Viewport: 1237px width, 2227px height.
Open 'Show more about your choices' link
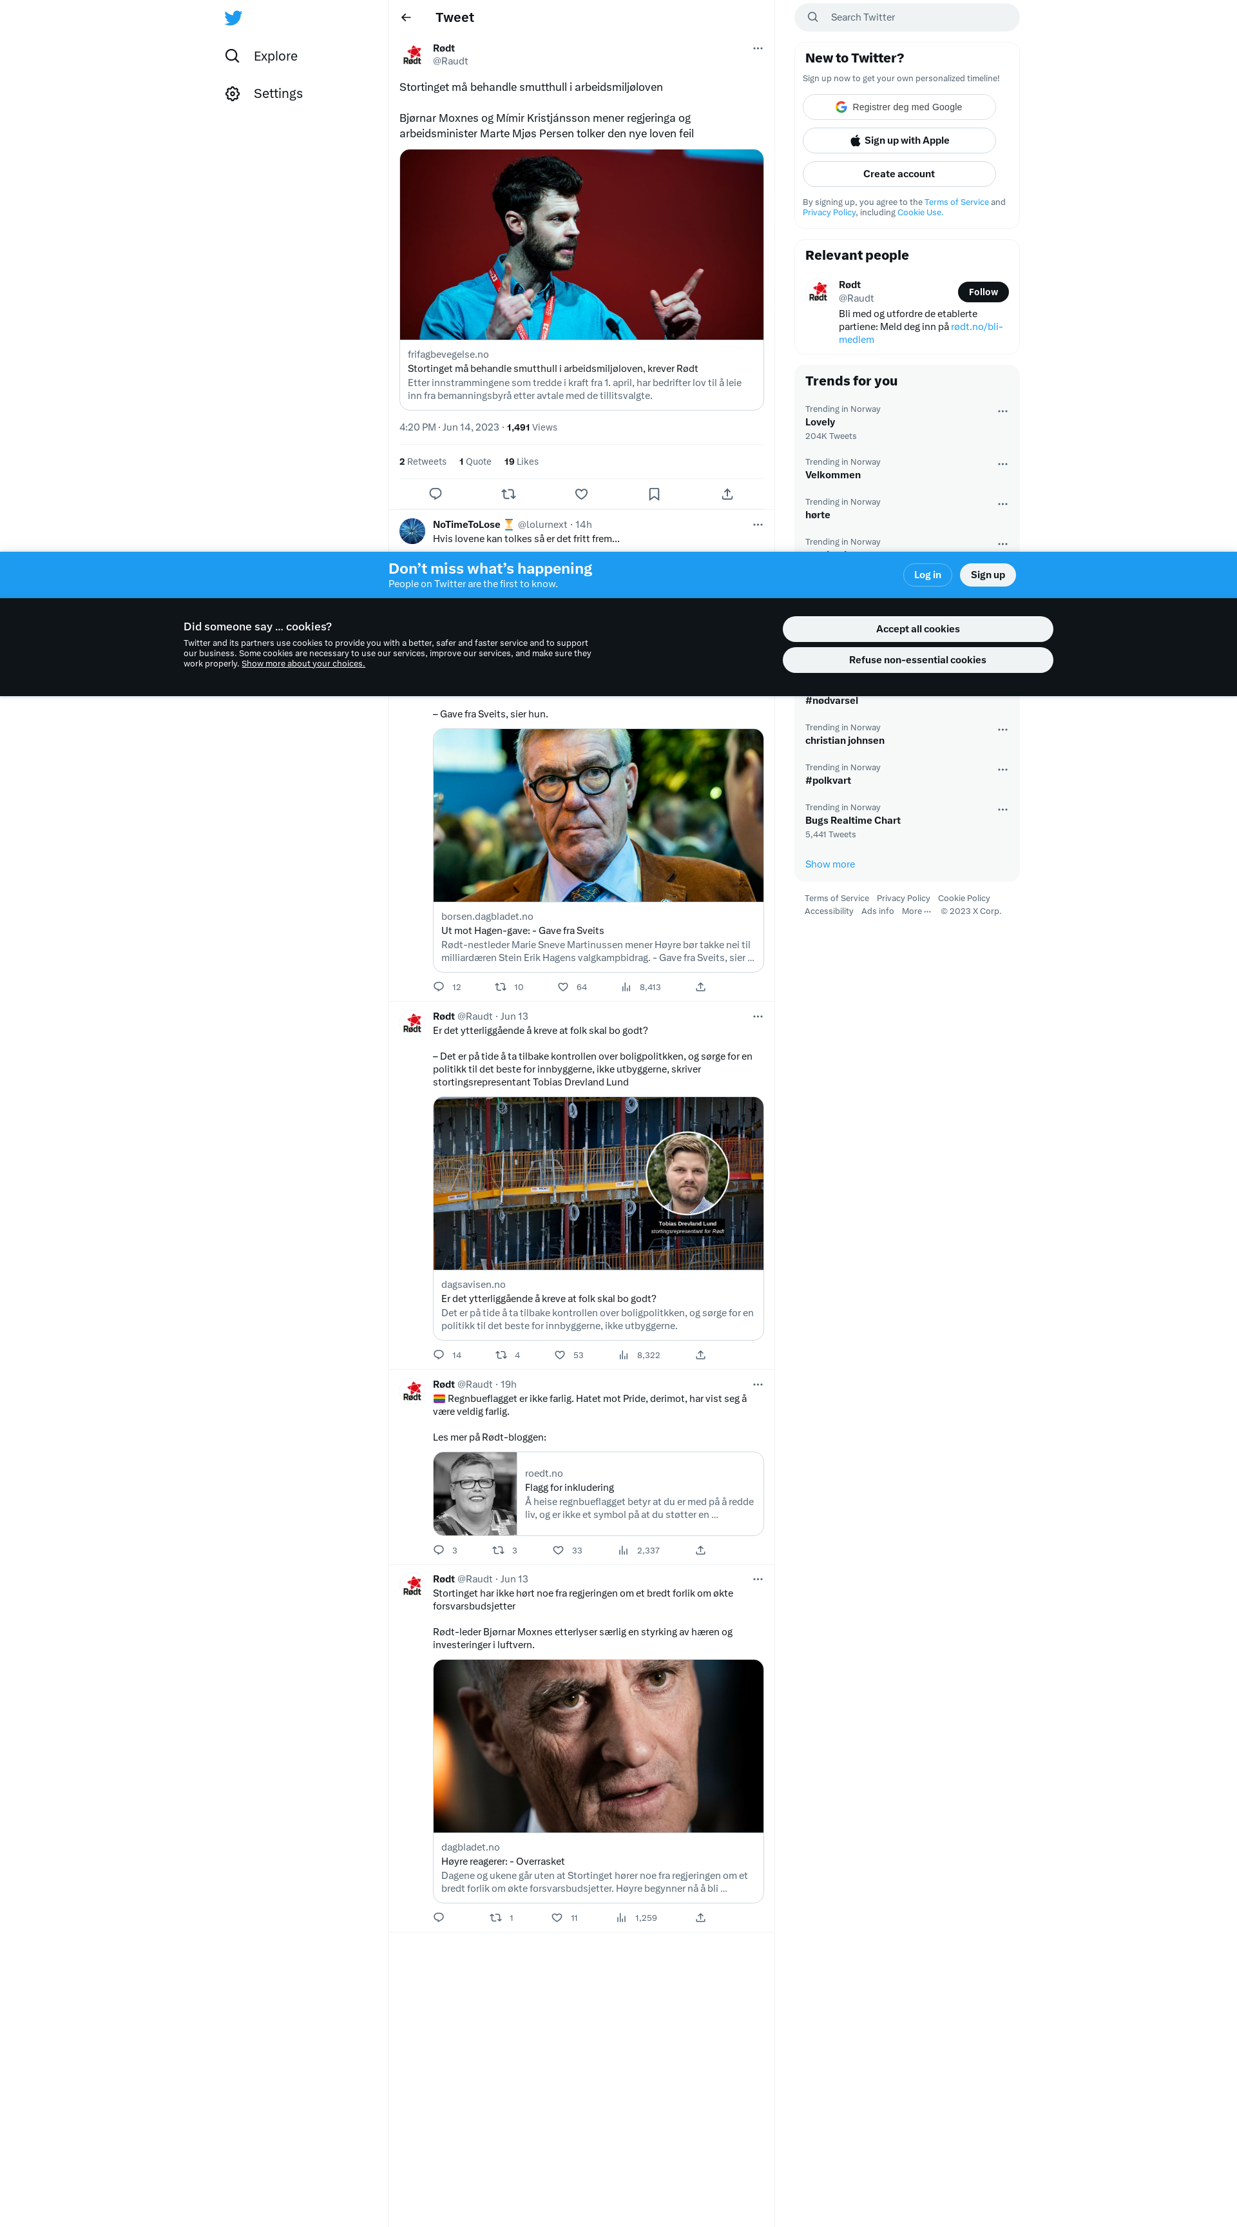click(303, 664)
